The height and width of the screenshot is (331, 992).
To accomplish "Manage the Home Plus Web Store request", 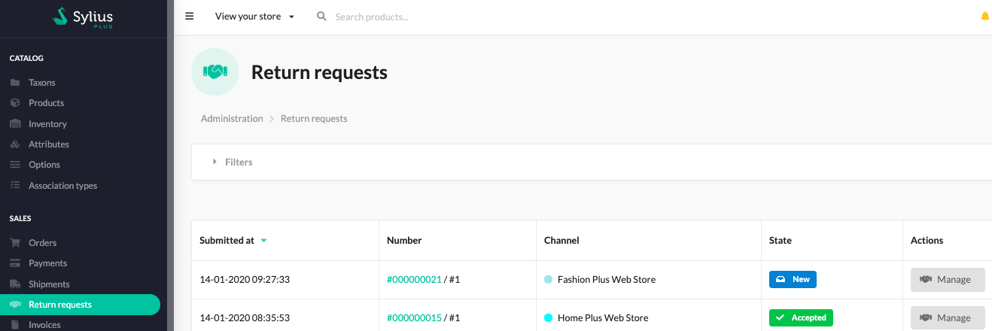I will (x=948, y=317).
